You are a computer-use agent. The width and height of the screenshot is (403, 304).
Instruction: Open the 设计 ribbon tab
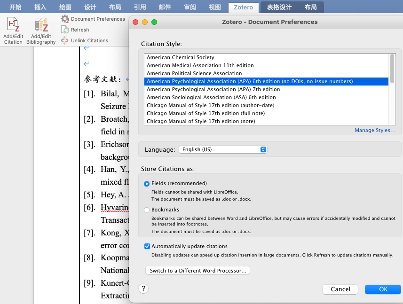(90, 7)
